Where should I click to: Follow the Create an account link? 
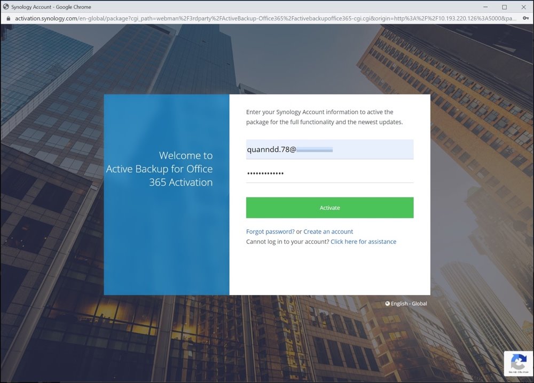[x=328, y=232]
